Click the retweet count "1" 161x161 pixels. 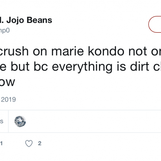tap(1, 144)
